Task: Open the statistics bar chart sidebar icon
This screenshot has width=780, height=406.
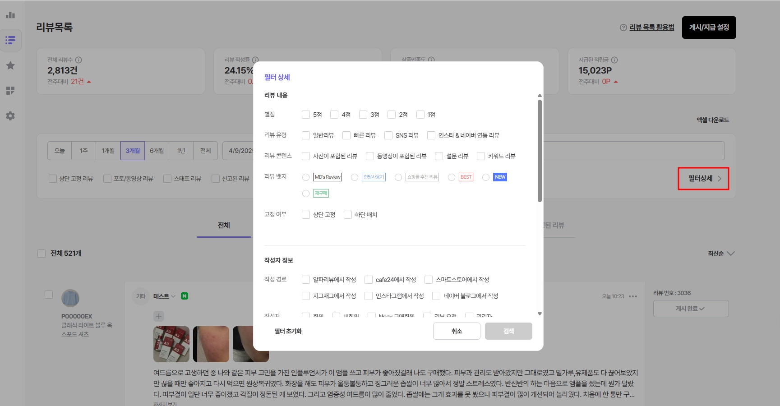Action: 10,15
